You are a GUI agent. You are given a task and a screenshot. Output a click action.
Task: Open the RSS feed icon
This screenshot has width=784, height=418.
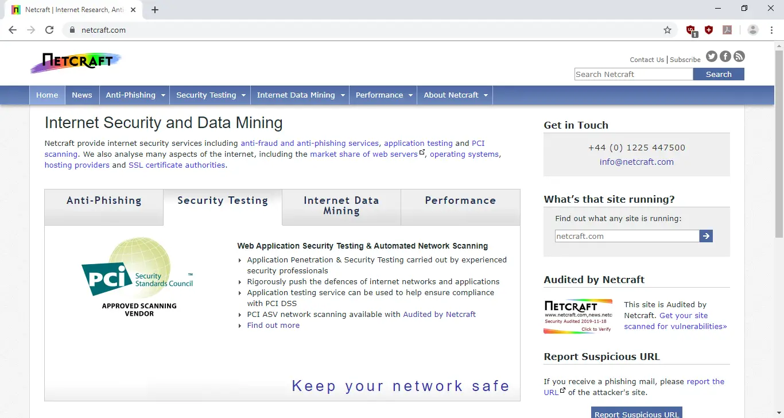[739, 56]
